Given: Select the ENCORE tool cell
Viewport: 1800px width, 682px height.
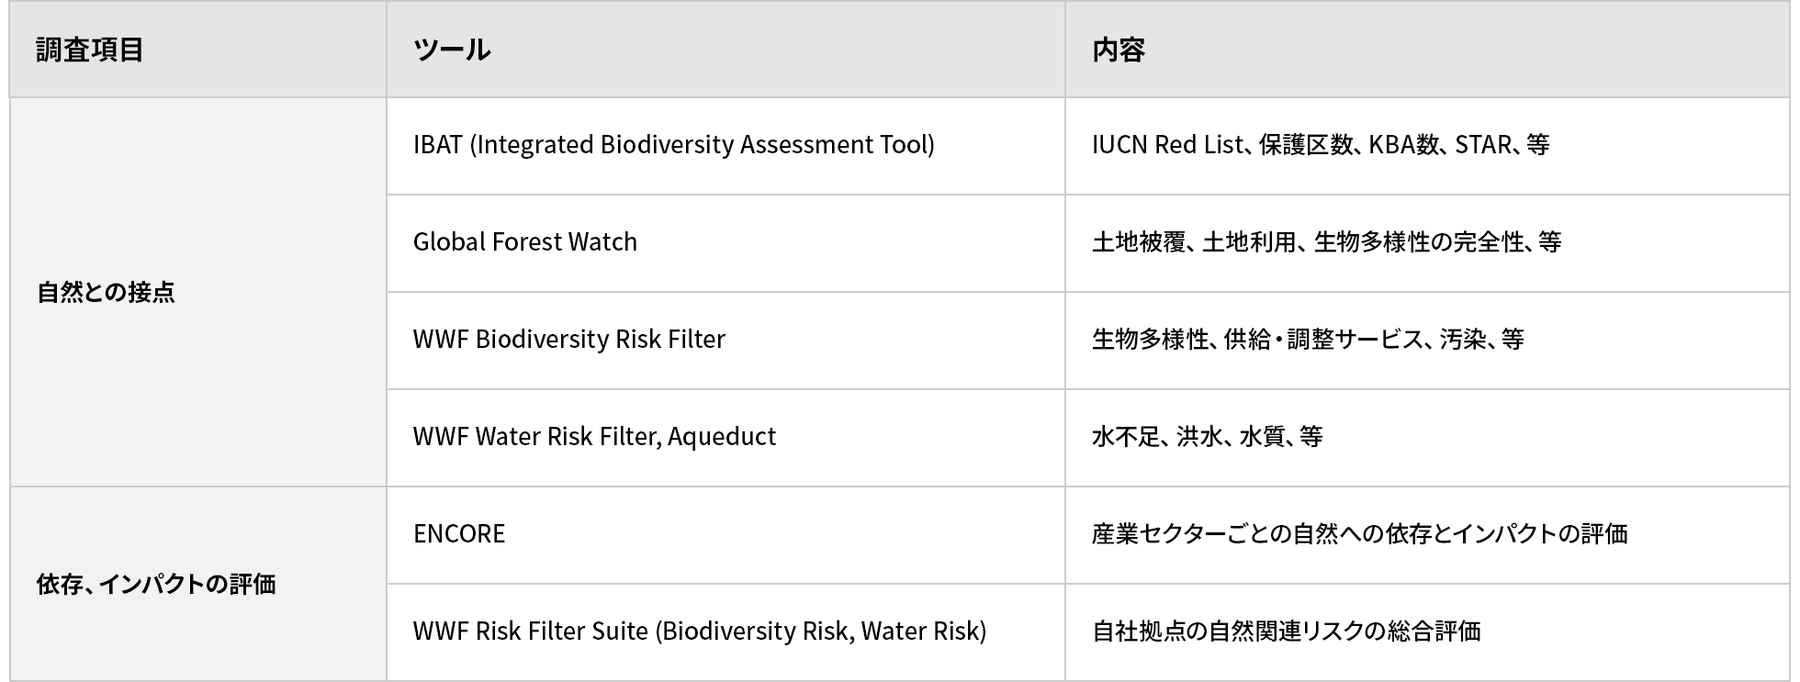Looking at the screenshot, I should point(726,535).
